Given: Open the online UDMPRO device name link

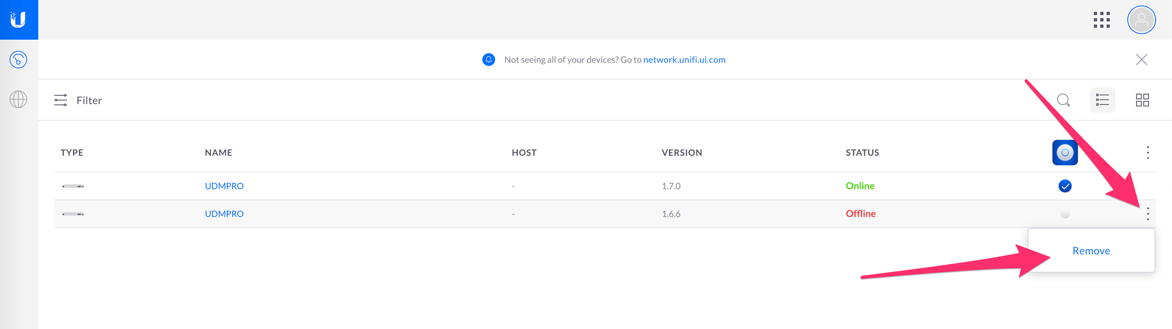Looking at the screenshot, I should pos(224,186).
